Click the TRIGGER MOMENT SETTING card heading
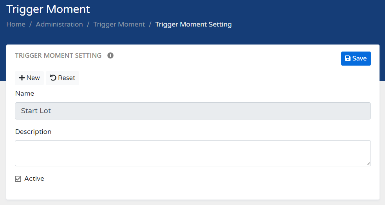Screen dimensions: 385x205 [58, 55]
